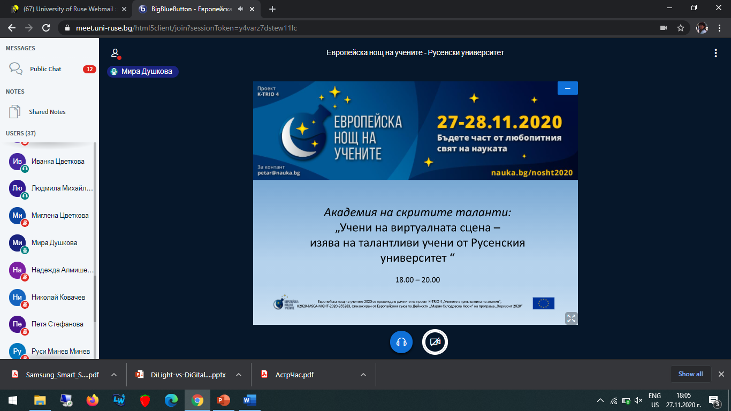Open Public Chat messages
Viewport: 731px width, 411px height.
pos(45,69)
